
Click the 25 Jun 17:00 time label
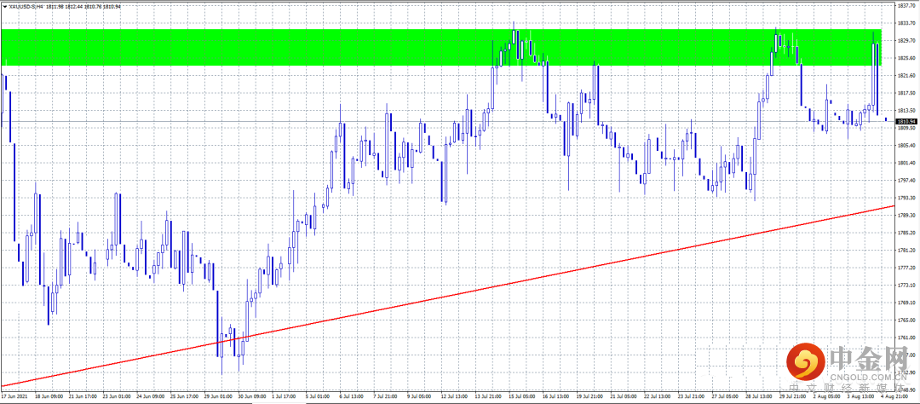(183, 396)
